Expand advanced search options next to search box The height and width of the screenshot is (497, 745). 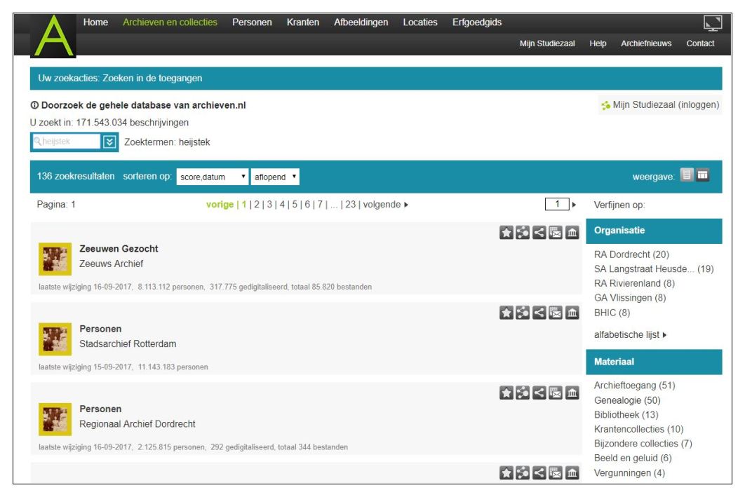[x=109, y=142]
